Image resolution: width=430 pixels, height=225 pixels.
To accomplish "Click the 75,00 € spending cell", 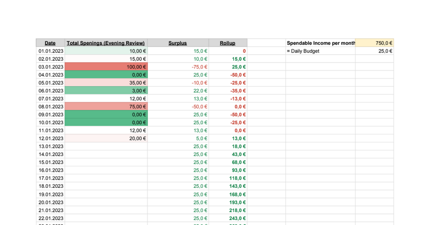I will coord(106,106).
